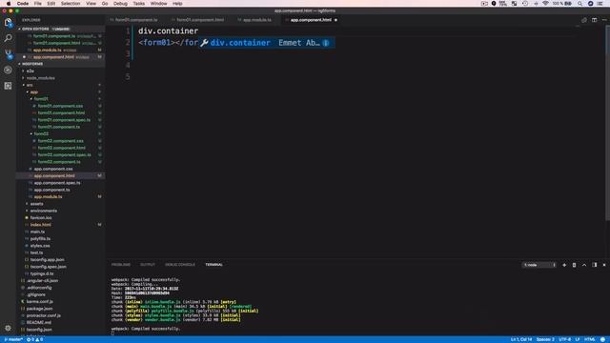
Task: Open the editor More Actions ellipsis
Action: 604,20
